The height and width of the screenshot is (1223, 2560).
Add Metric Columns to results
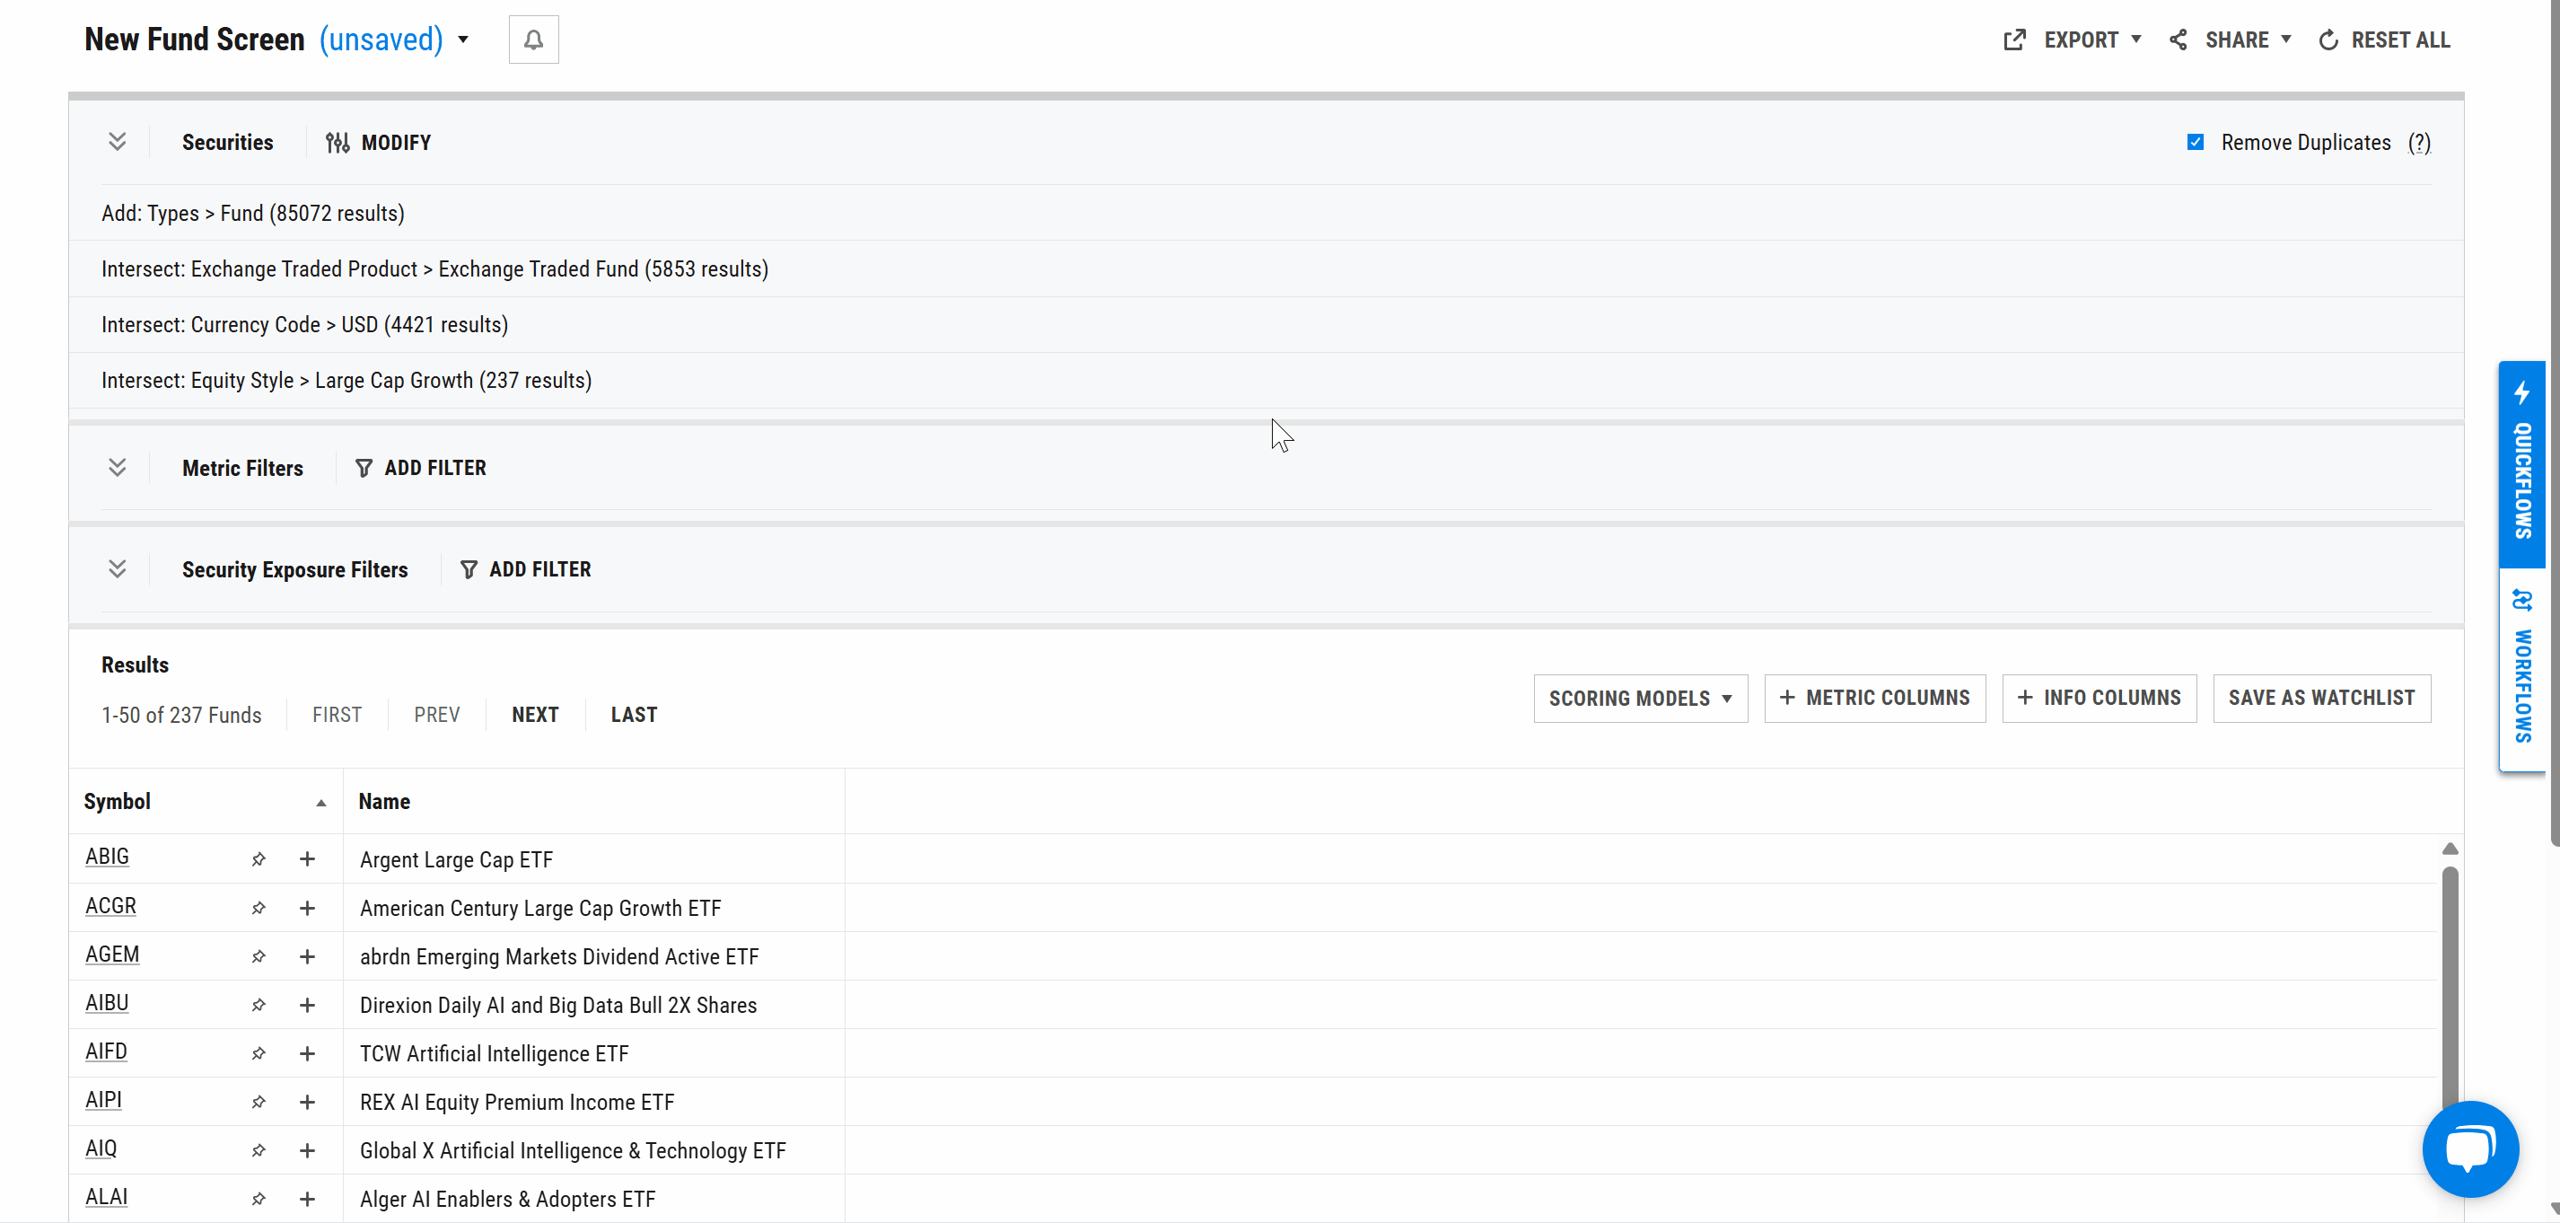1874,698
